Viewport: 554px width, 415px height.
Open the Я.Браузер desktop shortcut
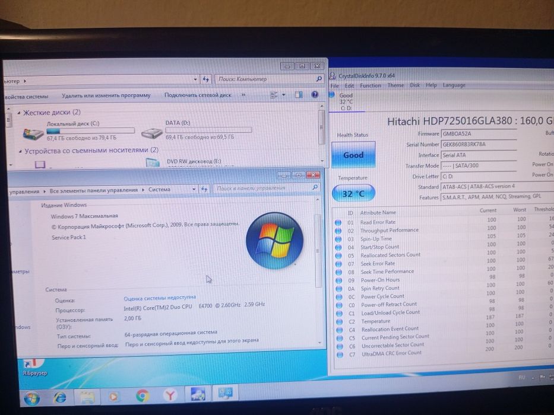pyautogui.click(x=34, y=368)
